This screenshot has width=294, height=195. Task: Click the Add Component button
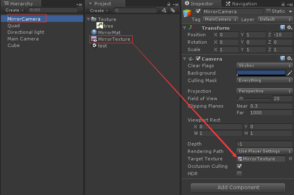[238, 188]
